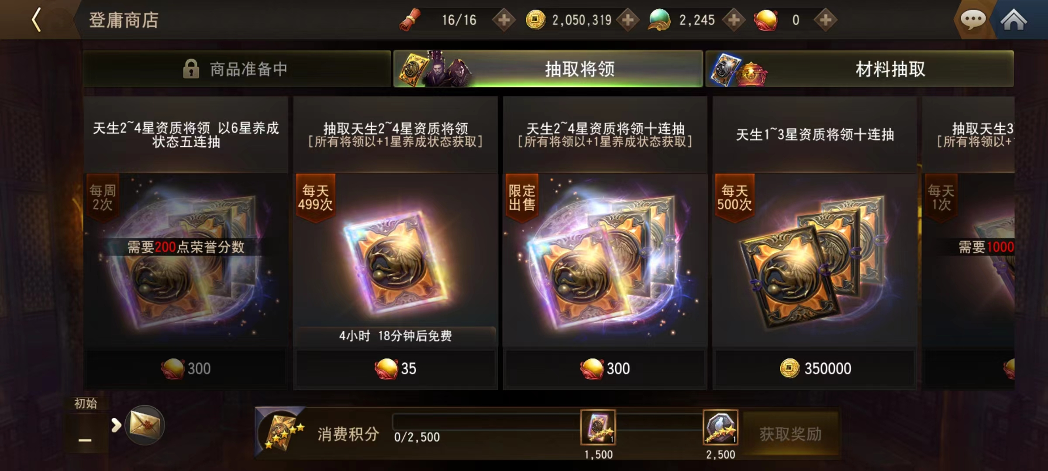Screen dimensions: 1048x471
Task: Switch to 抽取将领 tab
Action: click(x=548, y=69)
